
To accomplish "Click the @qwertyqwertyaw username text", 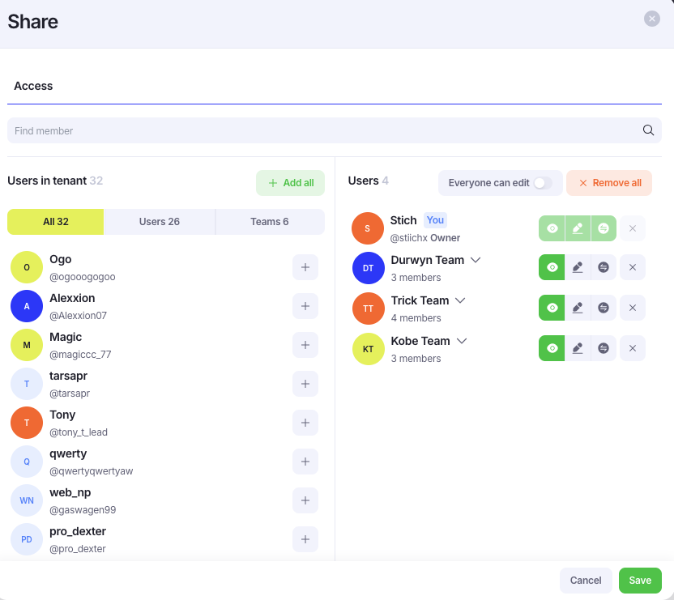I will click(x=91, y=471).
